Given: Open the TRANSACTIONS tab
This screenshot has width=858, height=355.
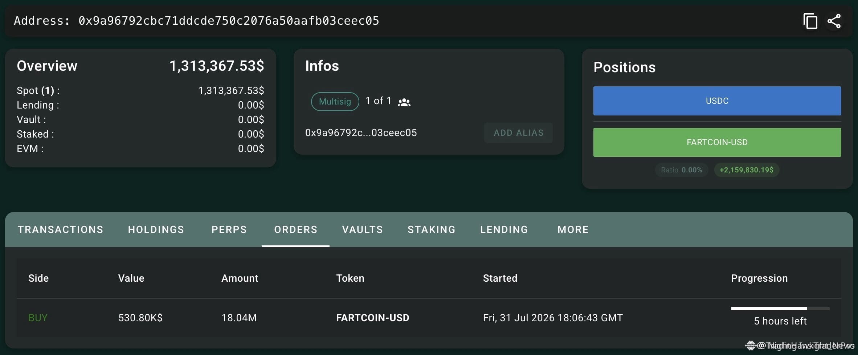Looking at the screenshot, I should [61, 229].
